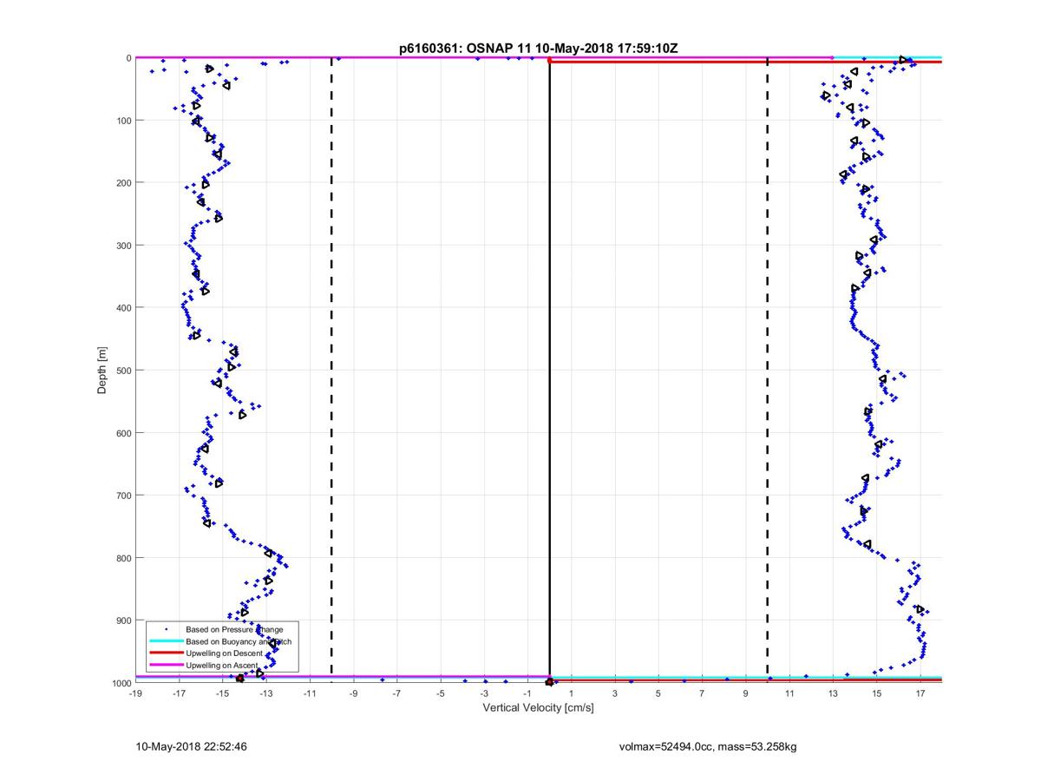This screenshot has width=1041, height=768.
Task: Click depth axis tick label "400"
Action: tap(123, 308)
